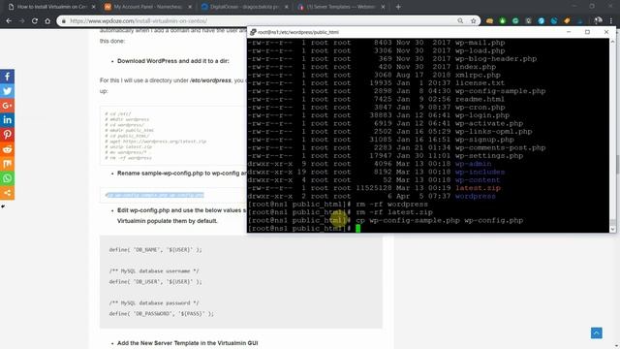Go forward in browser history
The width and height of the screenshot is (620, 349).
[x=21, y=21]
